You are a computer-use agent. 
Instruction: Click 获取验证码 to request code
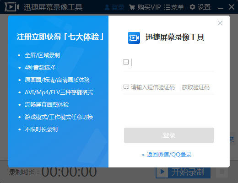pos(196,87)
